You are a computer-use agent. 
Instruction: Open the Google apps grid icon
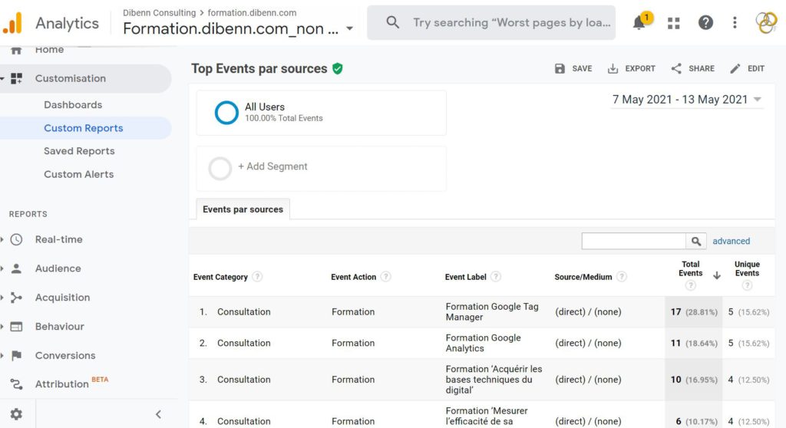click(674, 23)
